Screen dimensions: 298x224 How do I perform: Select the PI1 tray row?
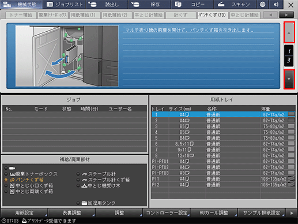[223, 179]
